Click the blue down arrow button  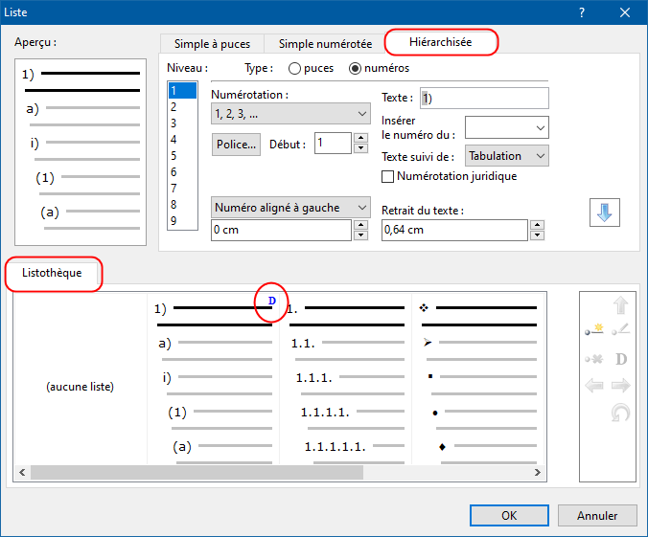pyautogui.click(x=604, y=213)
